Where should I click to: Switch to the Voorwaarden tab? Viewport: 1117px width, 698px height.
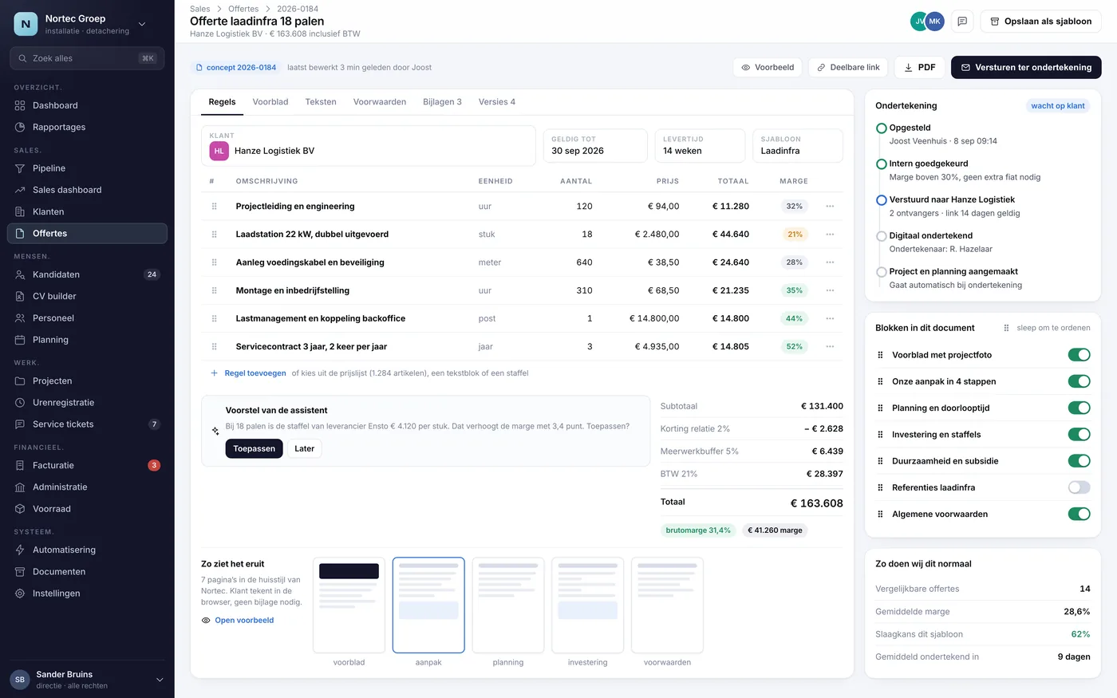pyautogui.click(x=380, y=102)
